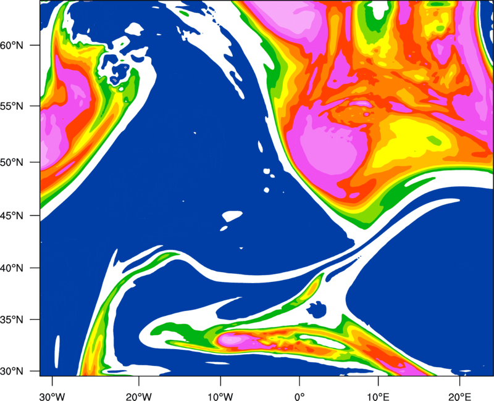
Task: Click the 45°N latitude label
Action: [12, 216]
